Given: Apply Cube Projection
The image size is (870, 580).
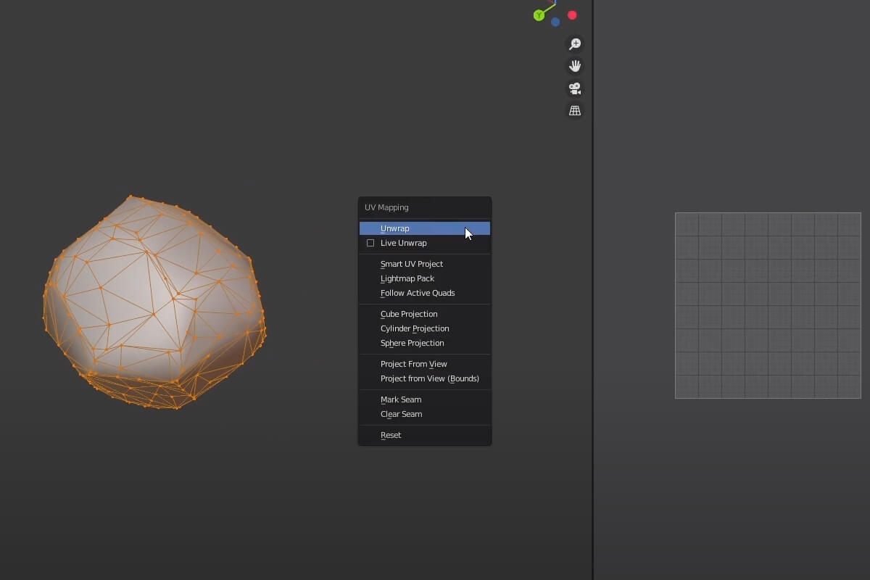Looking at the screenshot, I should coord(425,314).
